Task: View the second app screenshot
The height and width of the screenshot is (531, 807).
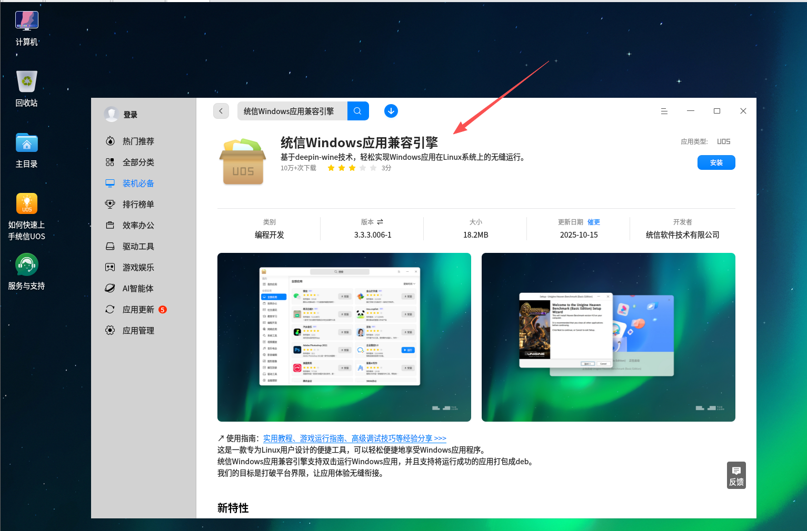Action: coord(608,336)
